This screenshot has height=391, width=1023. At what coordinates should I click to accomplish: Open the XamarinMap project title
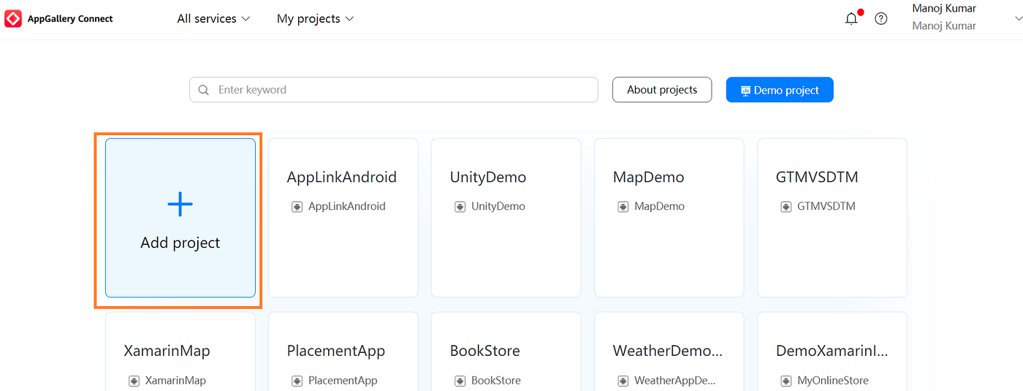167,352
